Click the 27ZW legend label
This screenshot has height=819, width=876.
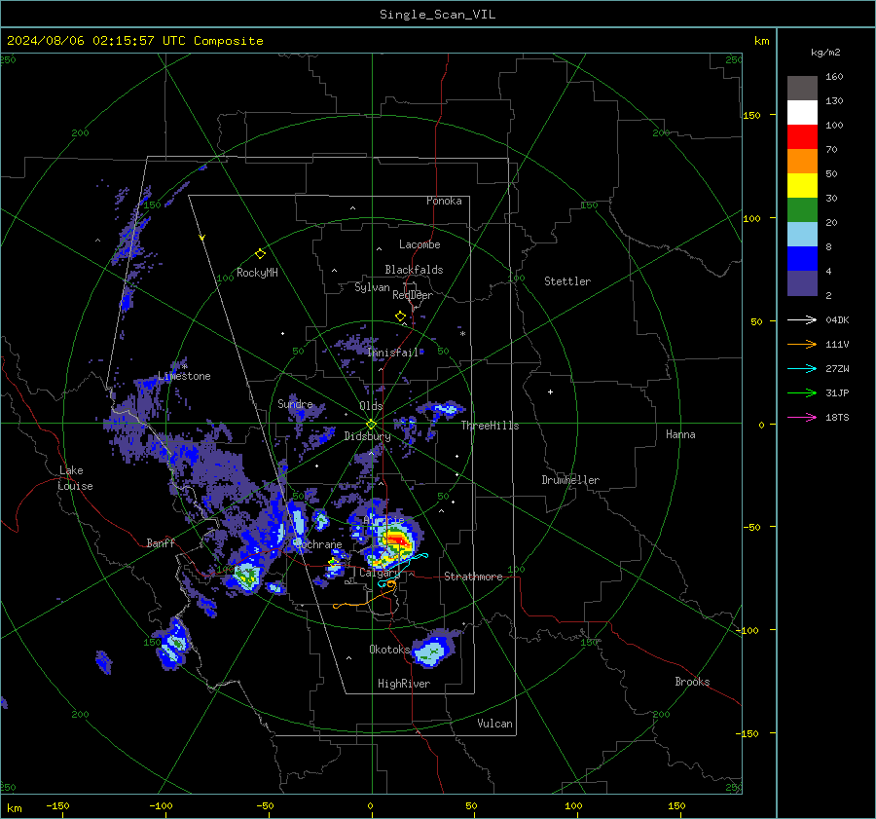[x=837, y=368]
